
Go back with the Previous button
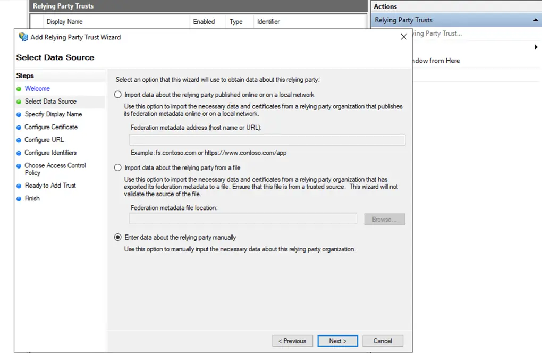click(292, 341)
